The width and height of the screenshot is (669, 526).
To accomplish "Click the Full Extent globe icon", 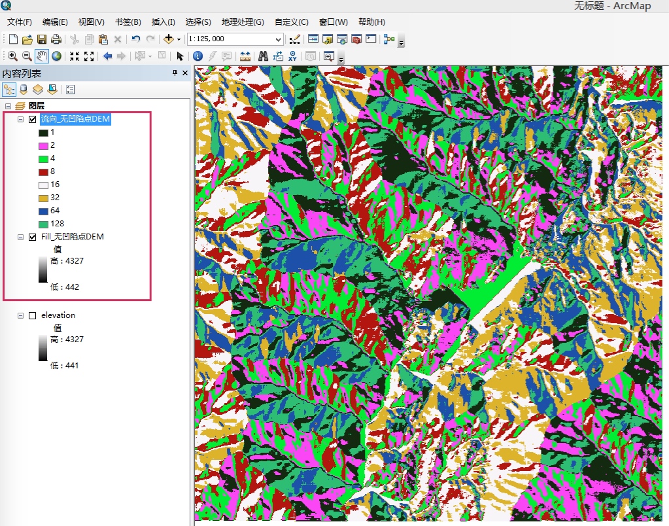I will pos(57,56).
